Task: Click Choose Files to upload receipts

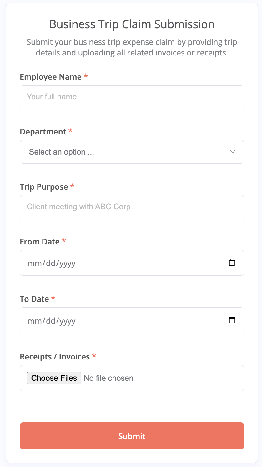Action: [x=54, y=378]
